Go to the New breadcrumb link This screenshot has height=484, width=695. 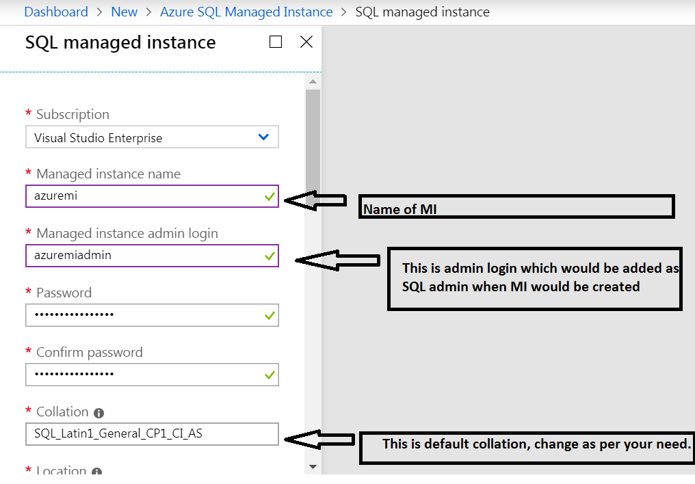(124, 12)
